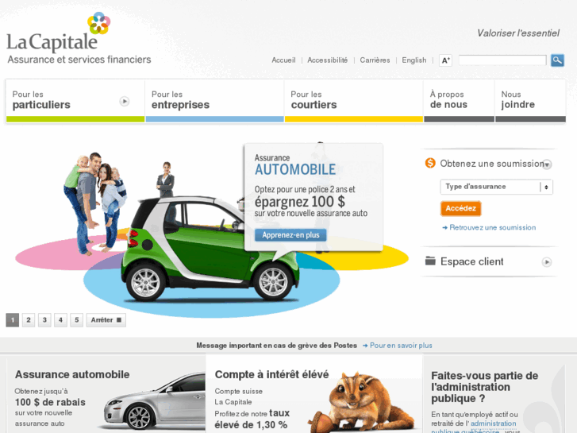Click Message important en cas de grève text
The image size is (577, 433).
click(276, 346)
